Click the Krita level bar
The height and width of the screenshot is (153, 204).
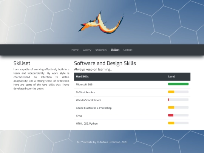tap(178, 115)
